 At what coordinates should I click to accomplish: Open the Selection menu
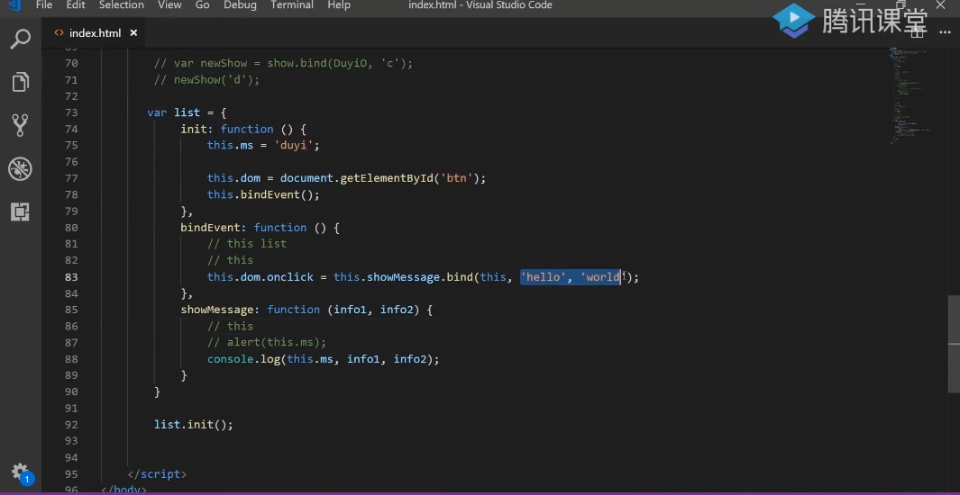coord(121,5)
